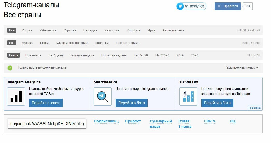Image resolution: width=271 pixels, height=143 pixels.
Task: Sort table by ИЦ
Action: pyautogui.click(x=233, y=121)
